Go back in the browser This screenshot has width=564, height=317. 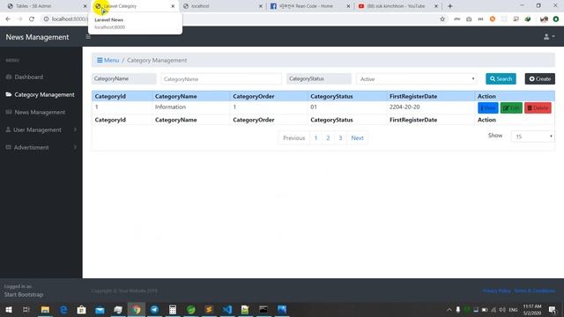(8, 19)
